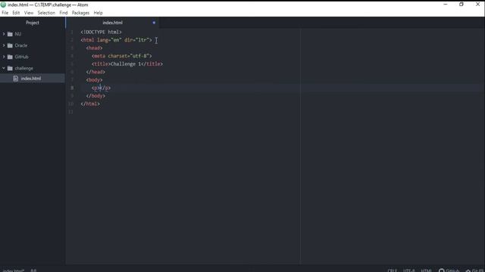Image resolution: width=485 pixels, height=272 pixels.
Task: Open the GitHub panel from status bar
Action: (449, 270)
